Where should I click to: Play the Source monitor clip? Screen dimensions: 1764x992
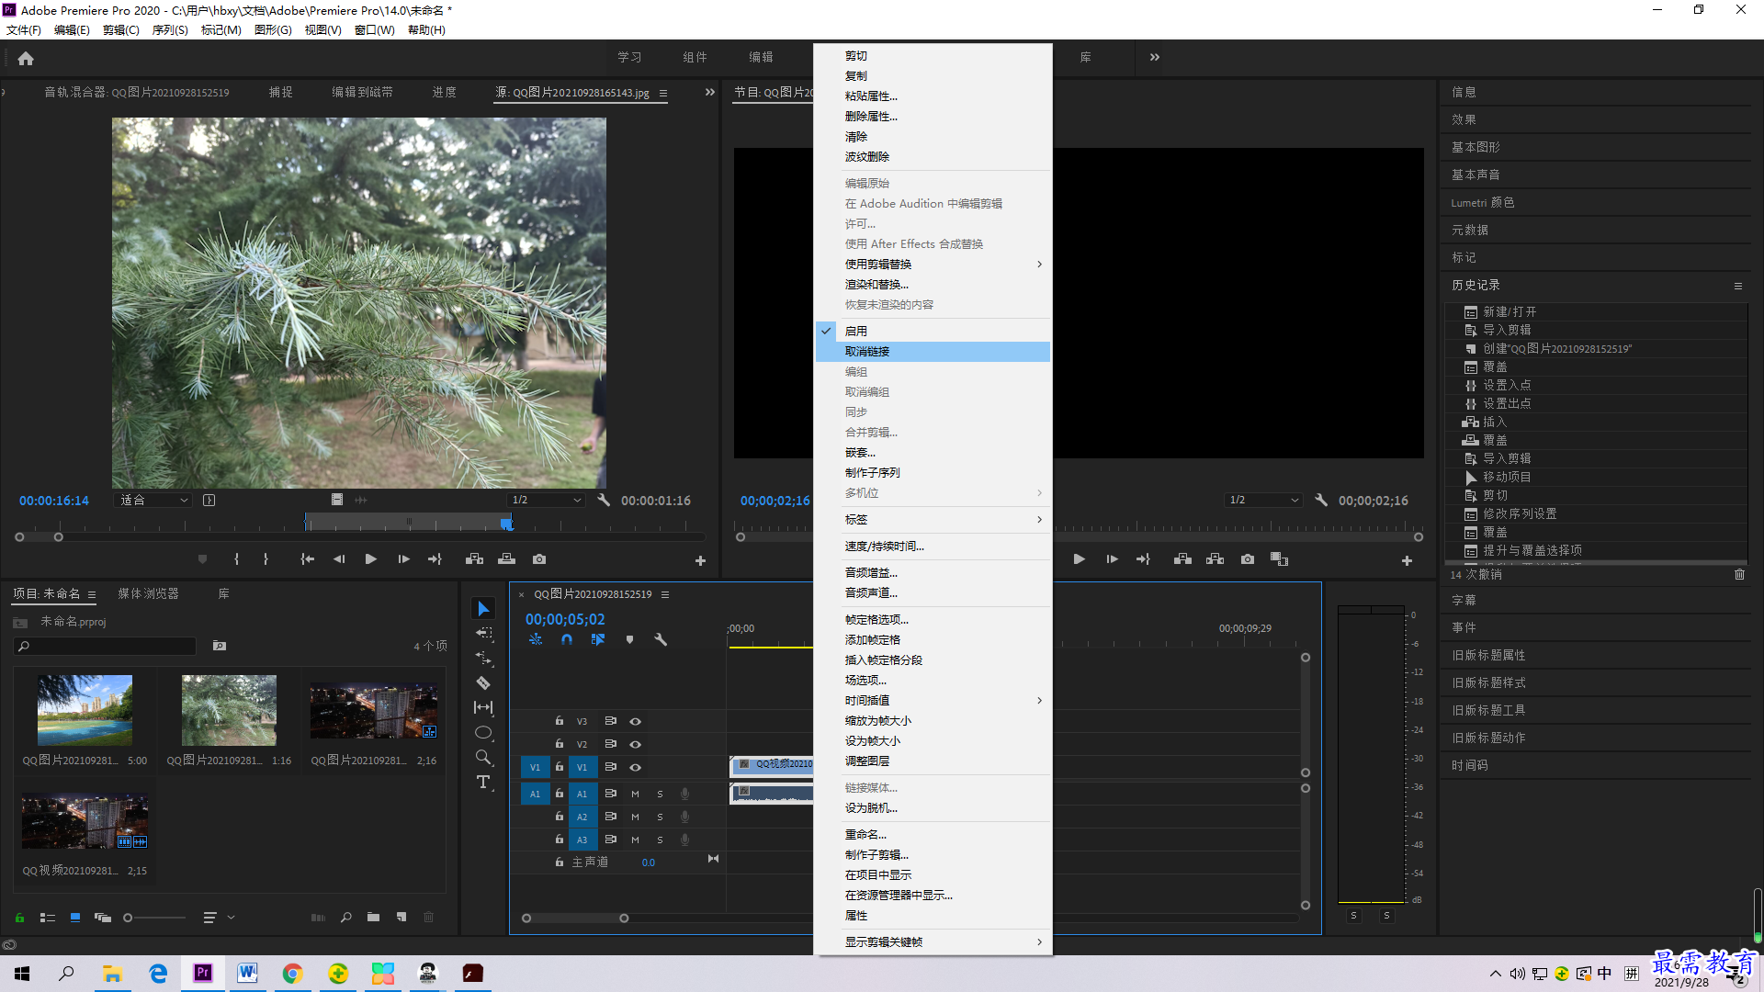coord(371,559)
